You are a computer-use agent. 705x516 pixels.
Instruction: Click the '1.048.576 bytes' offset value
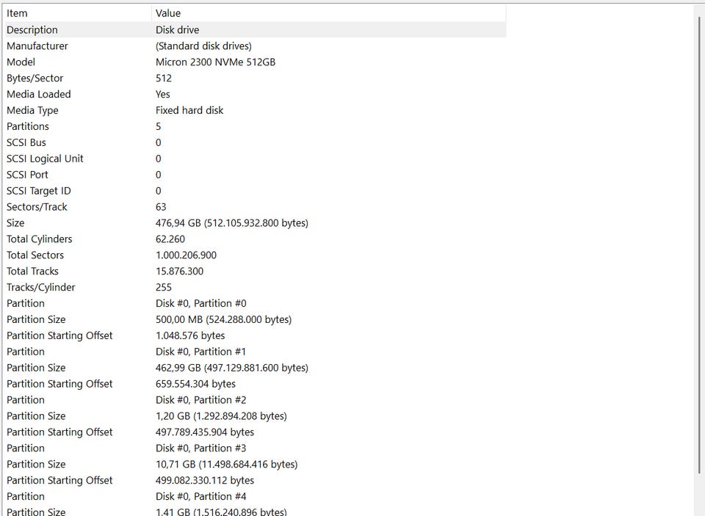tap(190, 335)
